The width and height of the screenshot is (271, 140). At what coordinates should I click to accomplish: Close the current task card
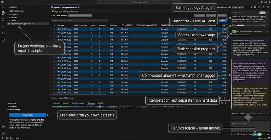(x=268, y=13)
